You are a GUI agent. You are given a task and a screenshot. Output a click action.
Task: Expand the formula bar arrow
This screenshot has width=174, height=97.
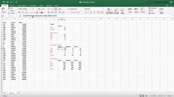(173, 16)
